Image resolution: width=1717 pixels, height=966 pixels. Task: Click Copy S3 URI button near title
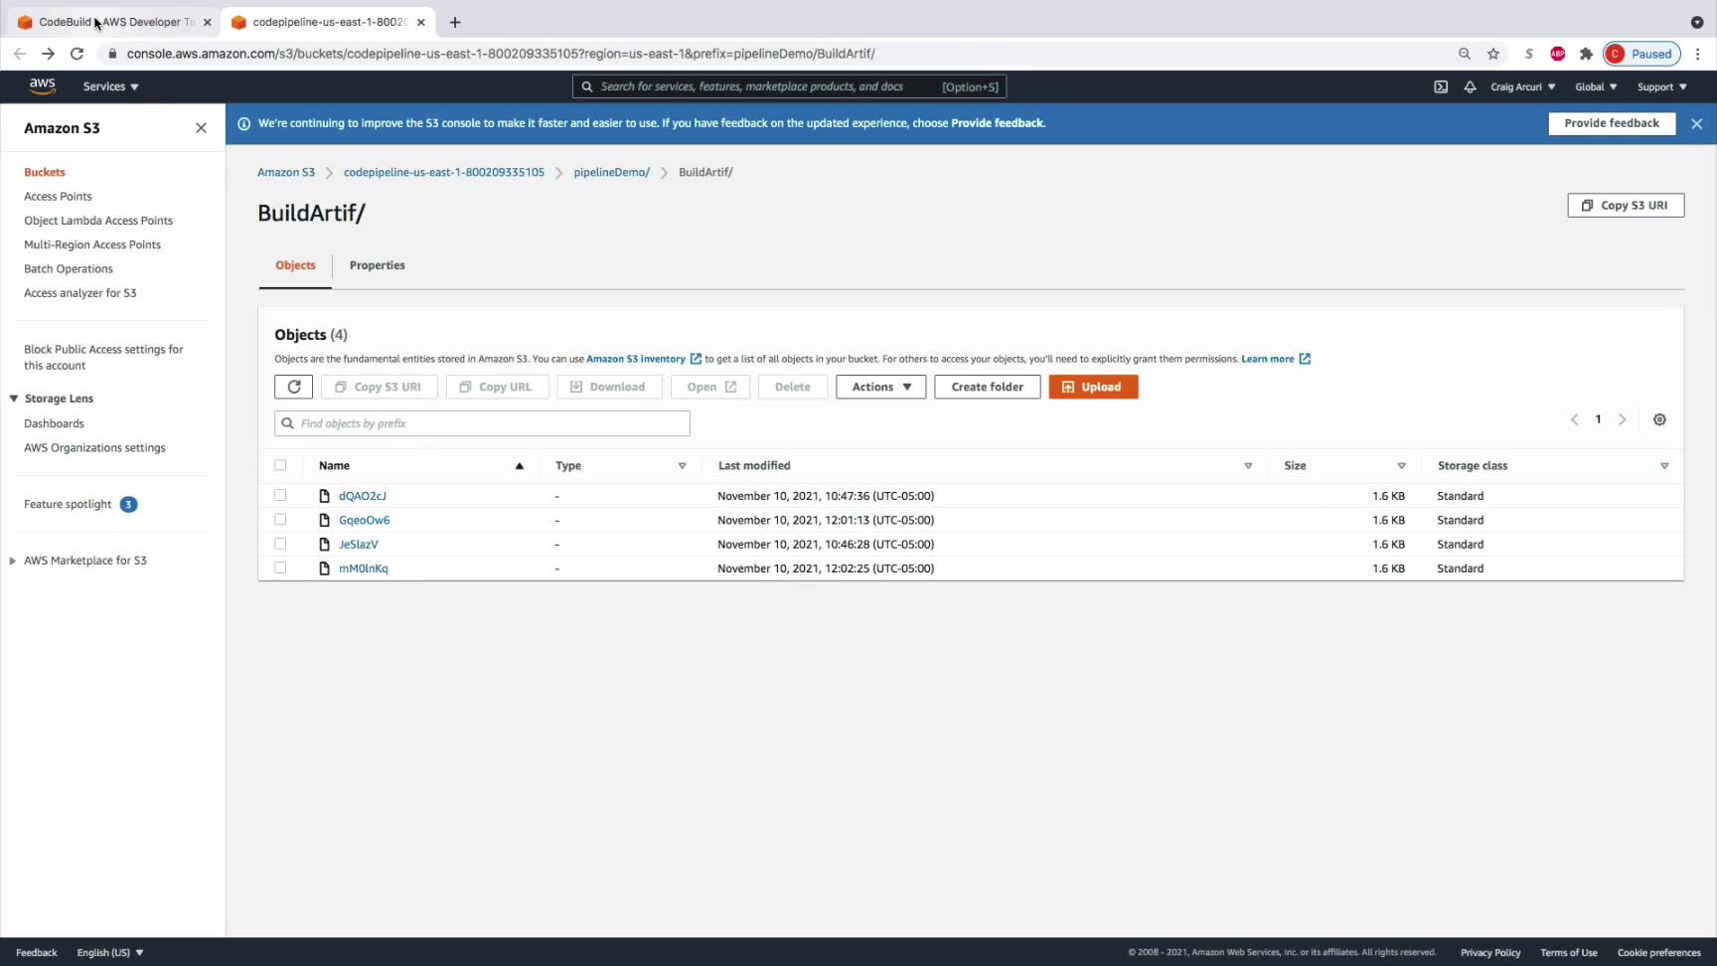1626,206
